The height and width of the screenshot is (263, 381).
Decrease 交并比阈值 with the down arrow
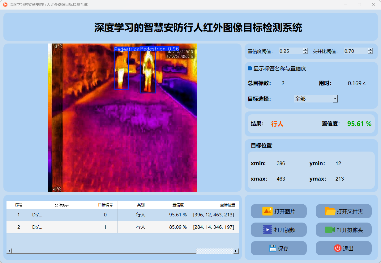click(370, 53)
